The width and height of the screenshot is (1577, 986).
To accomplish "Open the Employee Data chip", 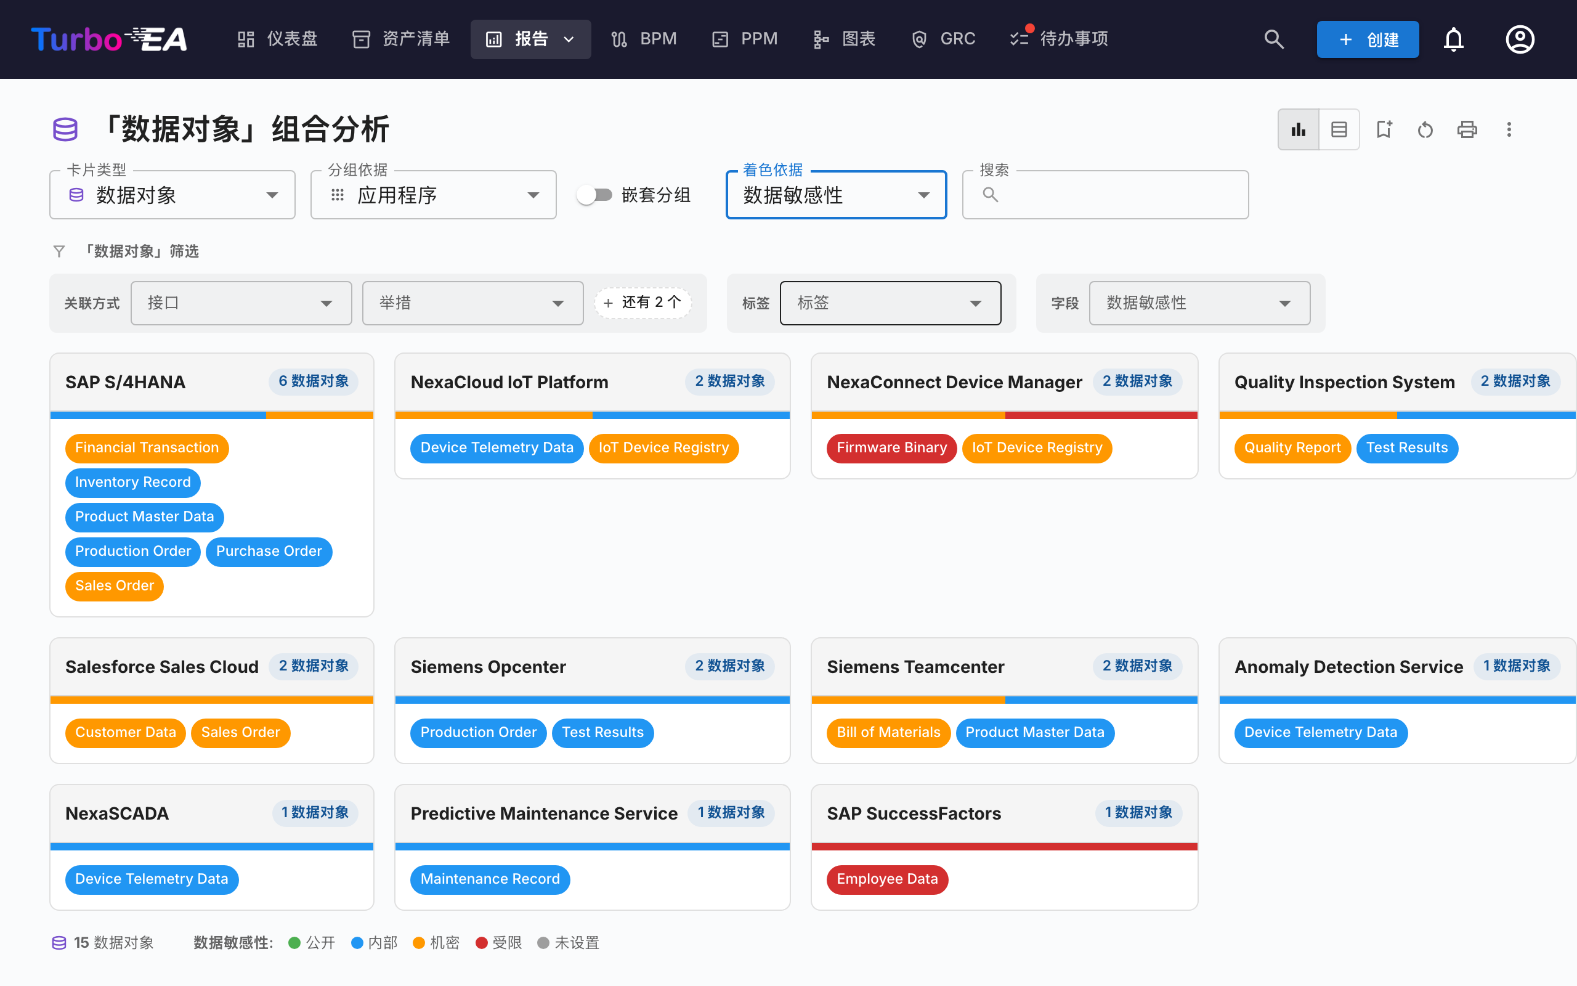I will pos(887,879).
